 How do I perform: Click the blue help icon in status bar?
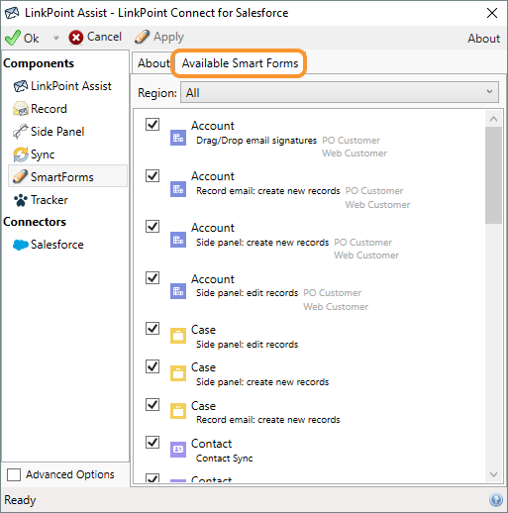pos(496,500)
